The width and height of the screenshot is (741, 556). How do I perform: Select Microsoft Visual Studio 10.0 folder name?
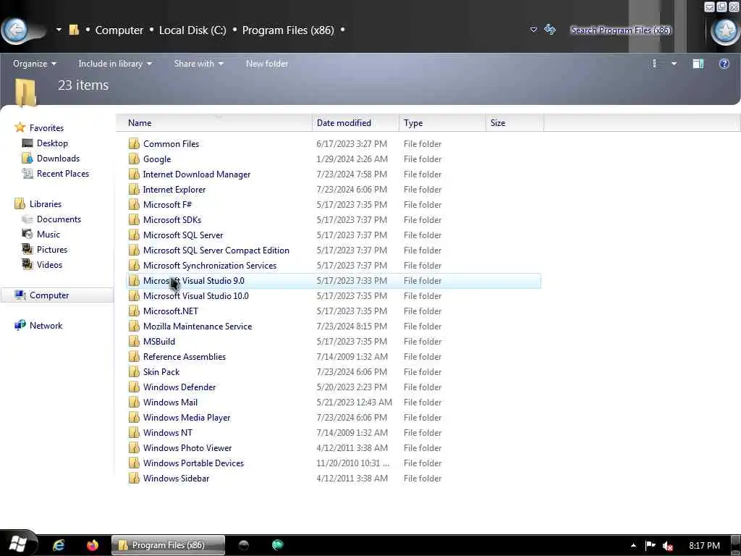(195, 296)
